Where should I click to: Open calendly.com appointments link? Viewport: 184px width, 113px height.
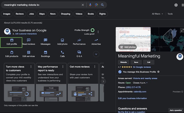tap(140, 92)
